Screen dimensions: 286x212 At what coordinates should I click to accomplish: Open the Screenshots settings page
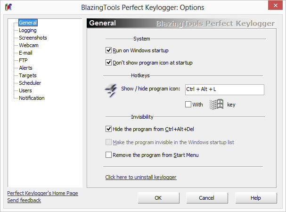(33, 38)
